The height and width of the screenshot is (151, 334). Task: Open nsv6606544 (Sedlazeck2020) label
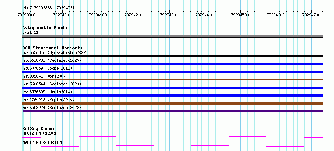52,84
